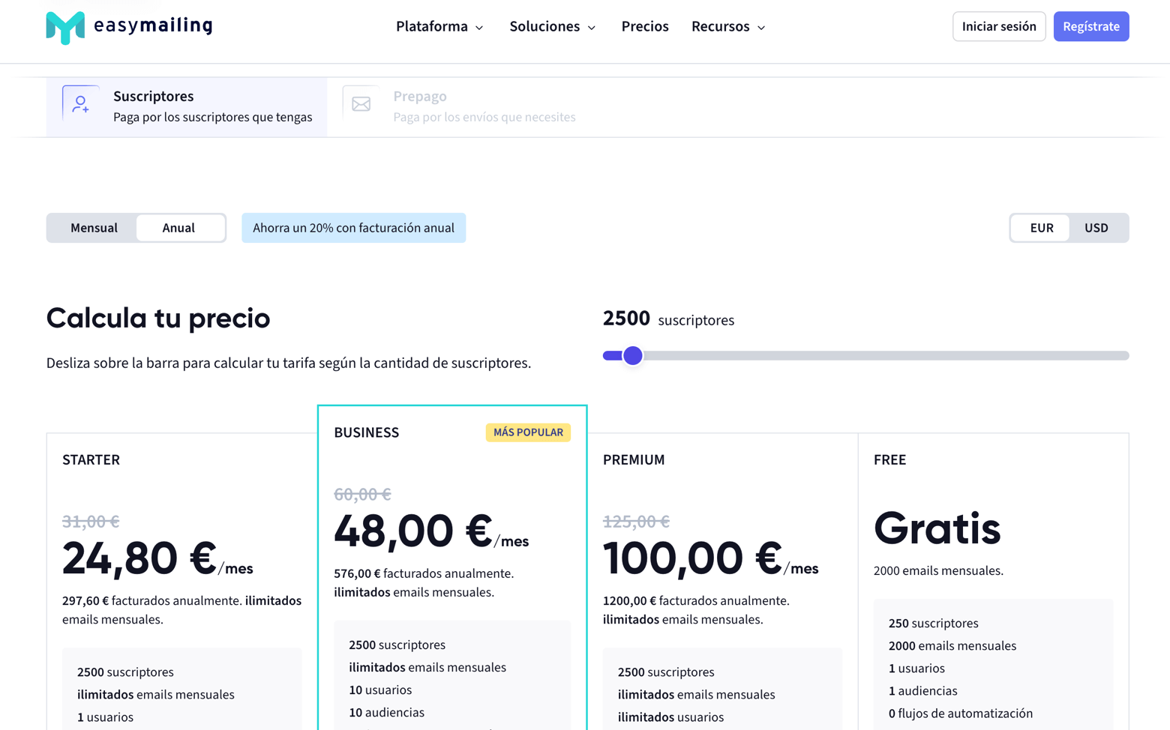
Task: Switch currency to USD
Action: [1096, 228]
